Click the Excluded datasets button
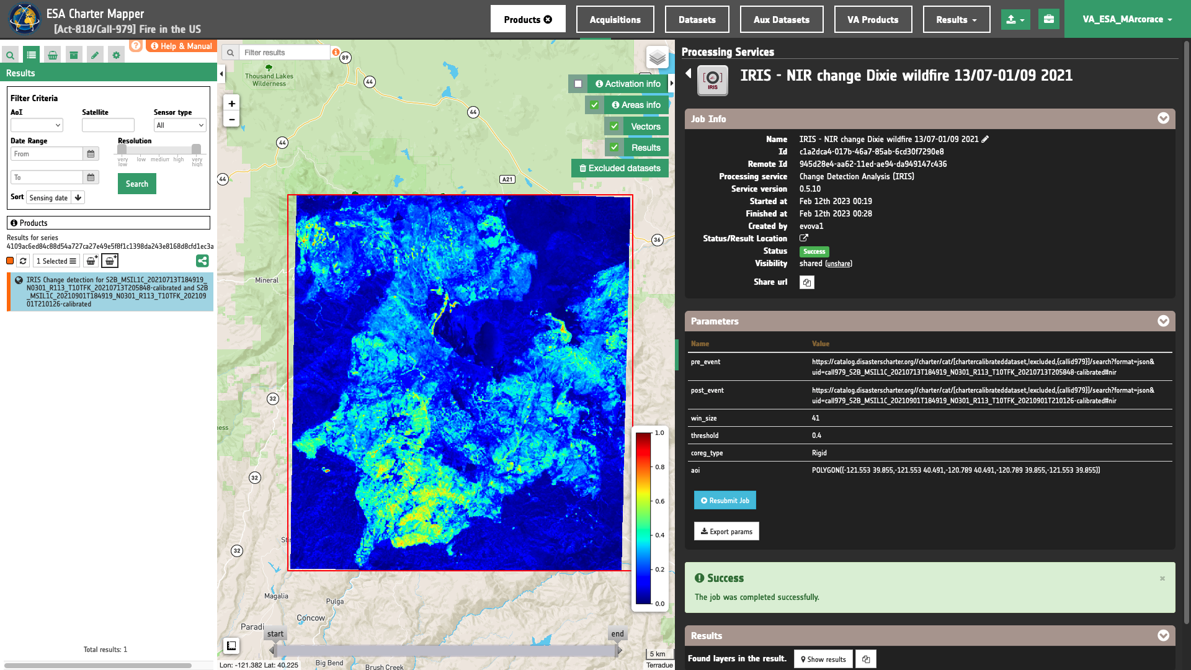 tap(620, 168)
